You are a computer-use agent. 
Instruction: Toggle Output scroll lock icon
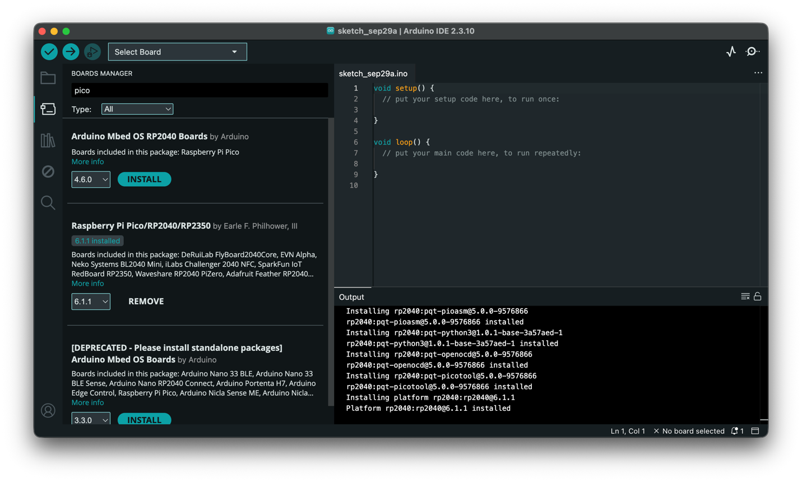[x=758, y=296]
